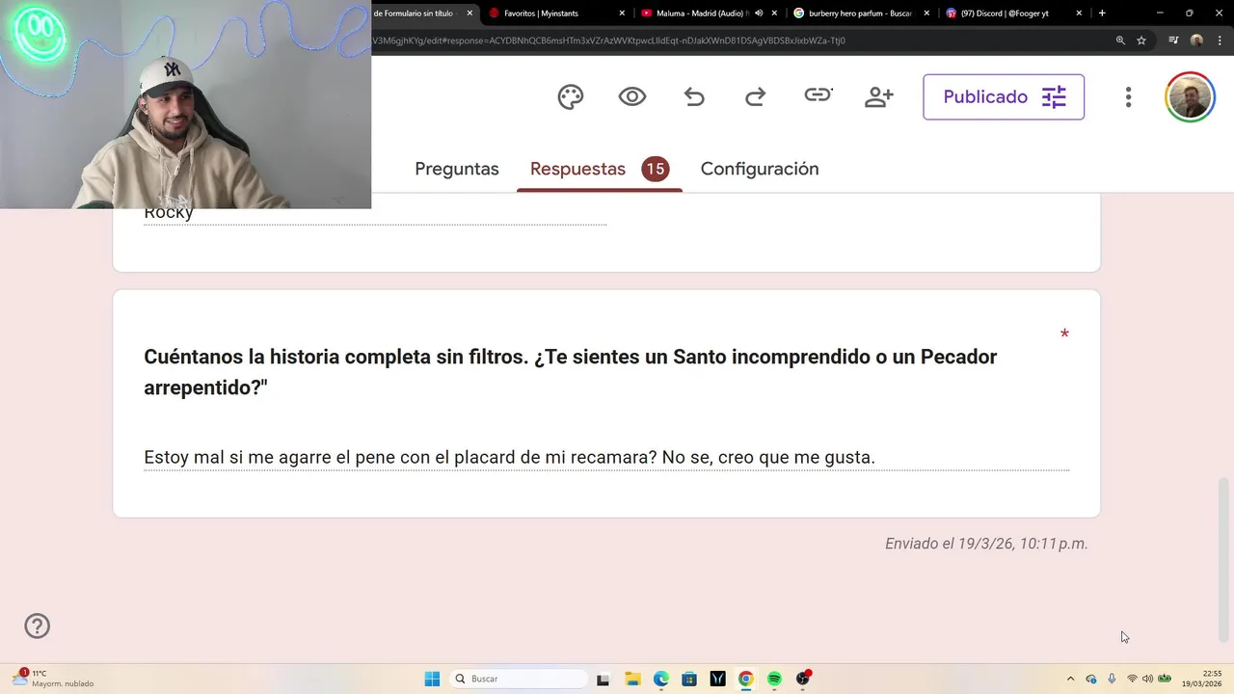The width and height of the screenshot is (1234, 694).
Task: Mute the Maluma tab via speaker icon
Action: click(759, 13)
